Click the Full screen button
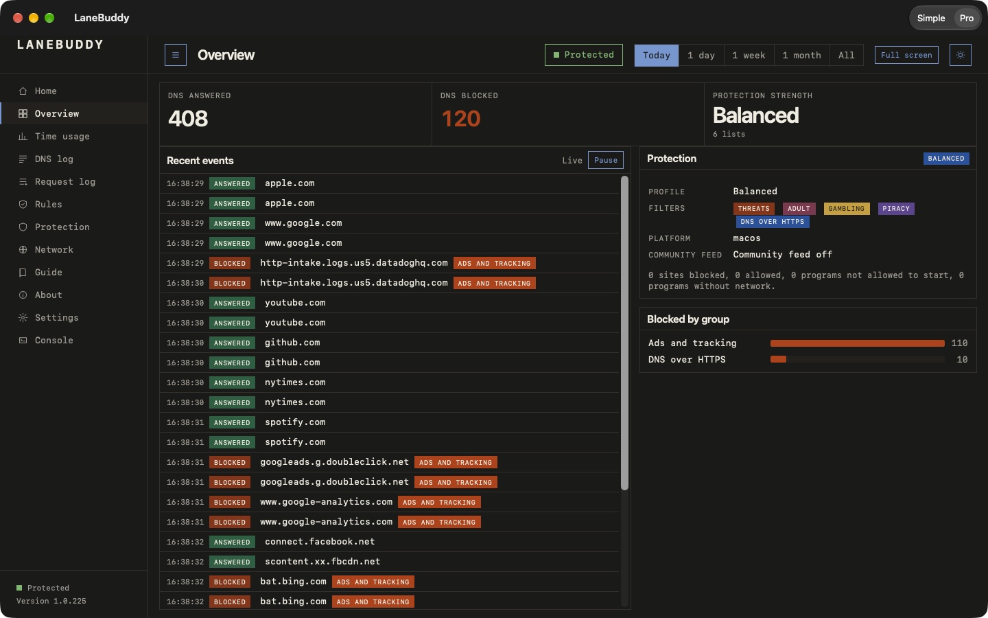 point(906,55)
